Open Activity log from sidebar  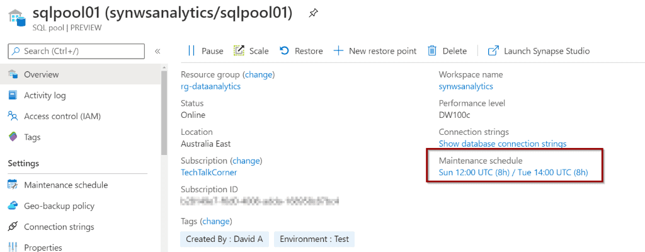[45, 95]
